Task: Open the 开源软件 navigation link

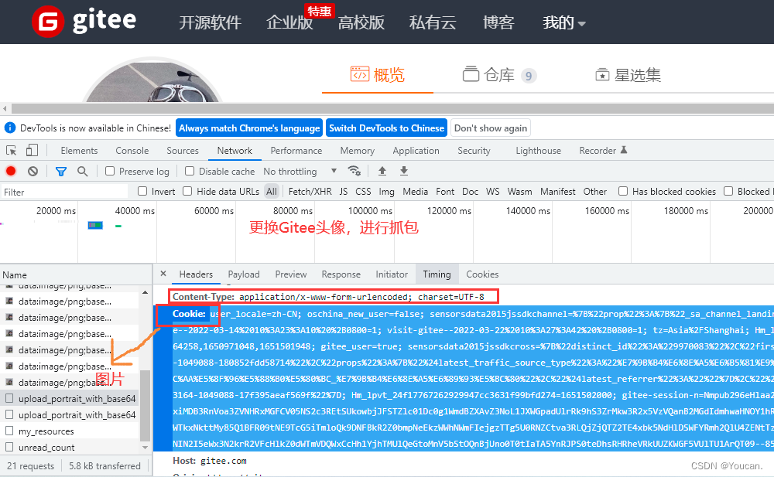Action: click(211, 22)
